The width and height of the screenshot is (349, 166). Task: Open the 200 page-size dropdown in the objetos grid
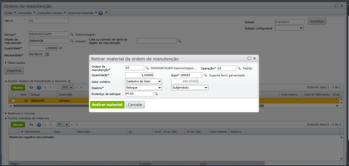(x=67, y=88)
